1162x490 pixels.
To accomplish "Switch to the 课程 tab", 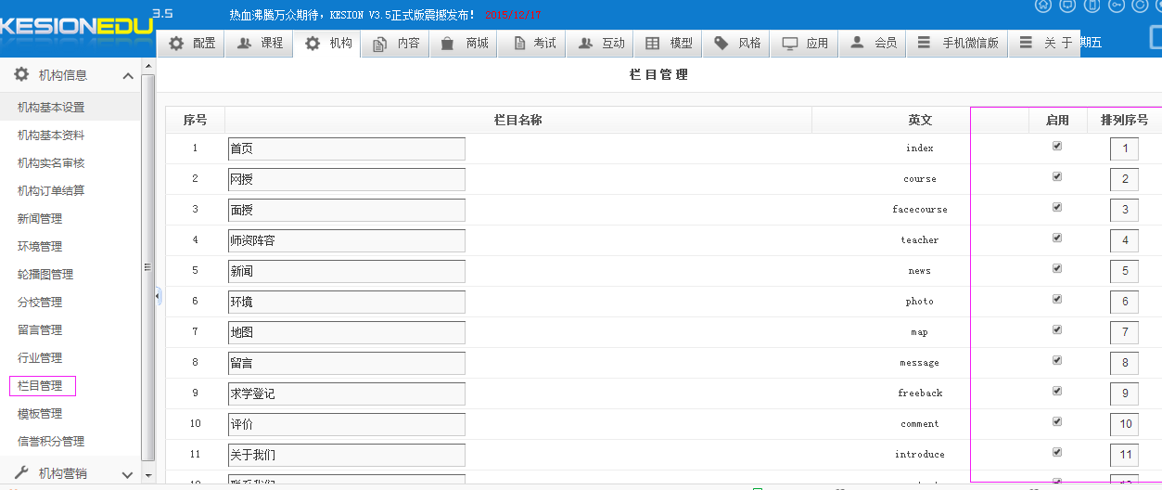I will (260, 44).
